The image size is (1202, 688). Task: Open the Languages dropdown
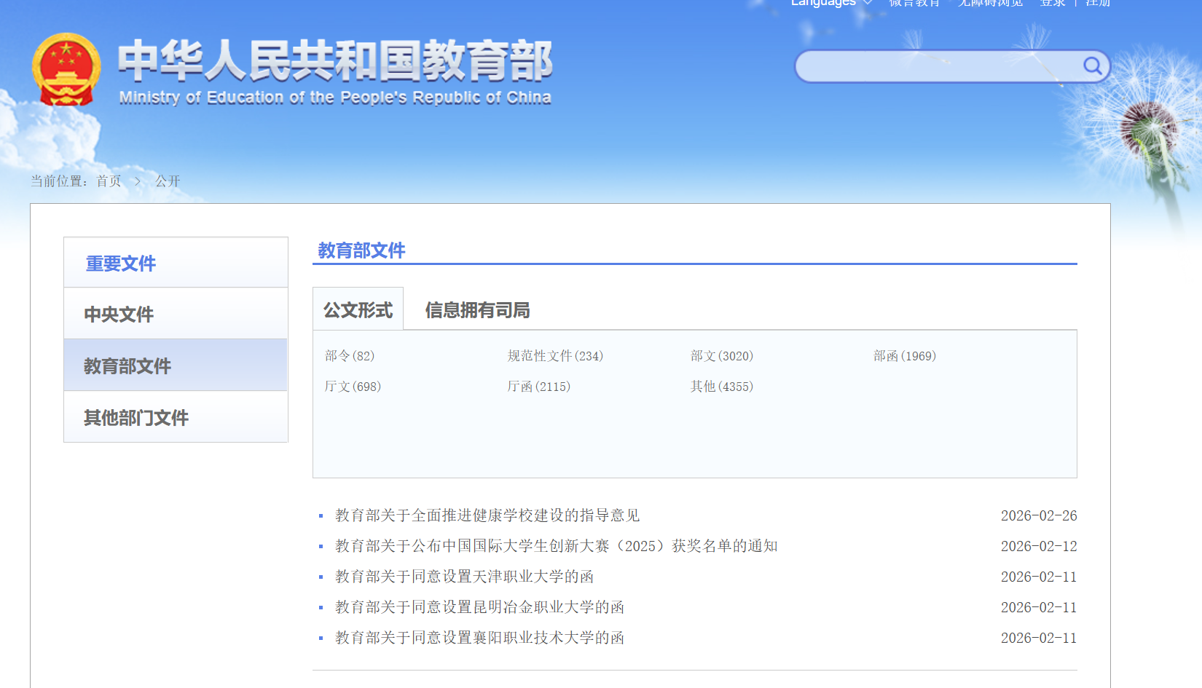tap(830, 3)
